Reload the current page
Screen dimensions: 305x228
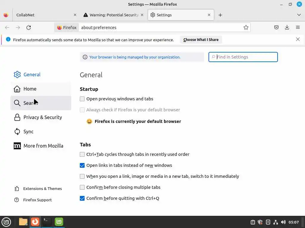pos(29,28)
